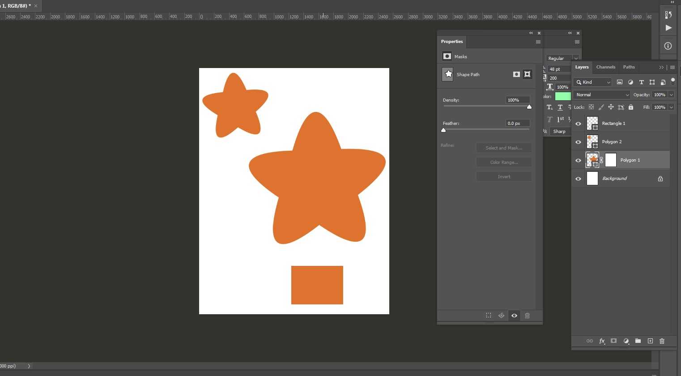The image size is (681, 376).
Task: Switch to the Layers tab
Action: 582,67
